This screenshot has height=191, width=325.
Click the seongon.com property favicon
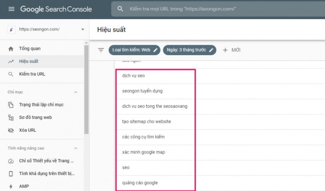[11, 30]
